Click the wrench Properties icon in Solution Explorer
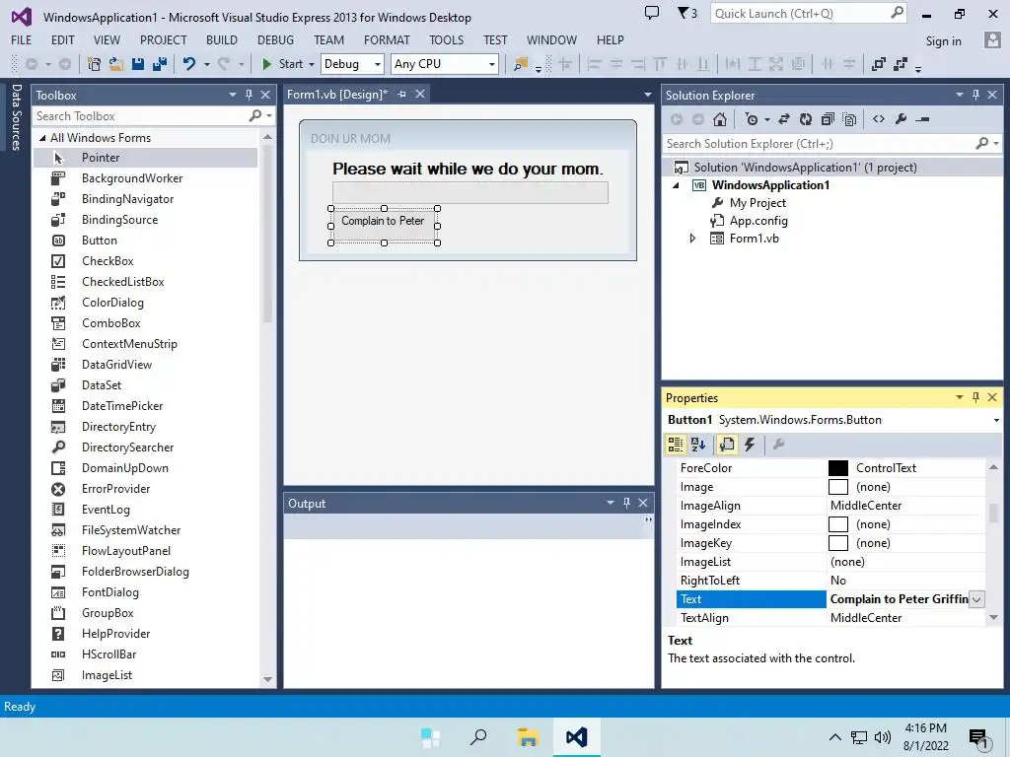This screenshot has width=1010, height=757. point(902,119)
